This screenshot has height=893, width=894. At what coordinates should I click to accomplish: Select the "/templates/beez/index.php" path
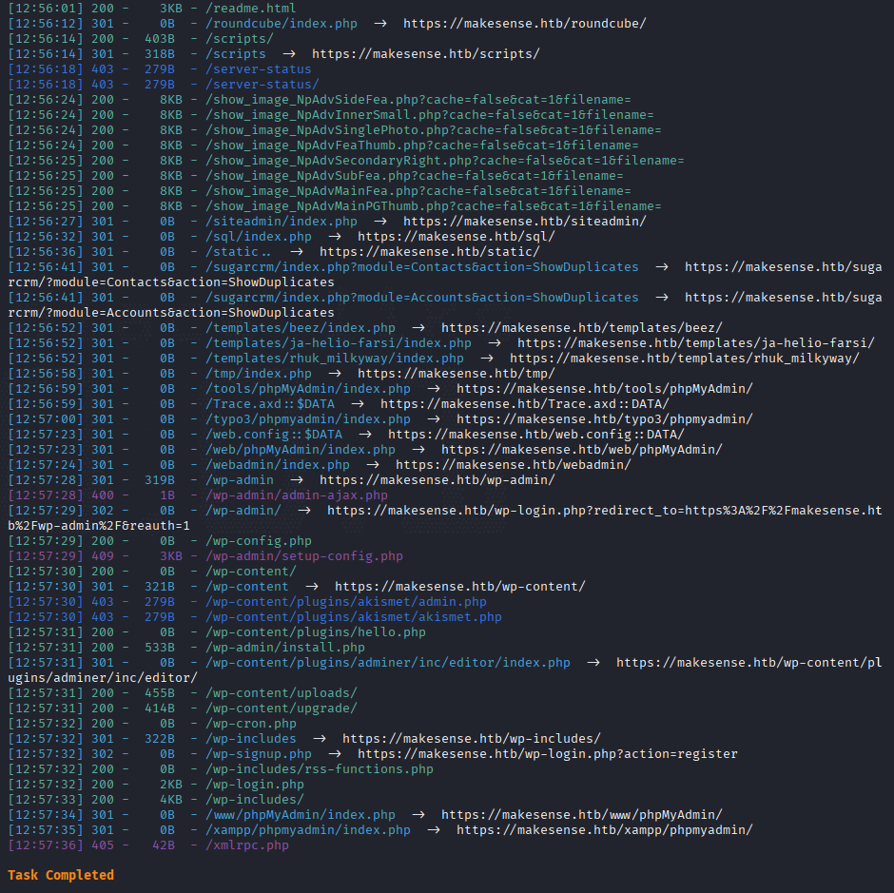(x=301, y=328)
